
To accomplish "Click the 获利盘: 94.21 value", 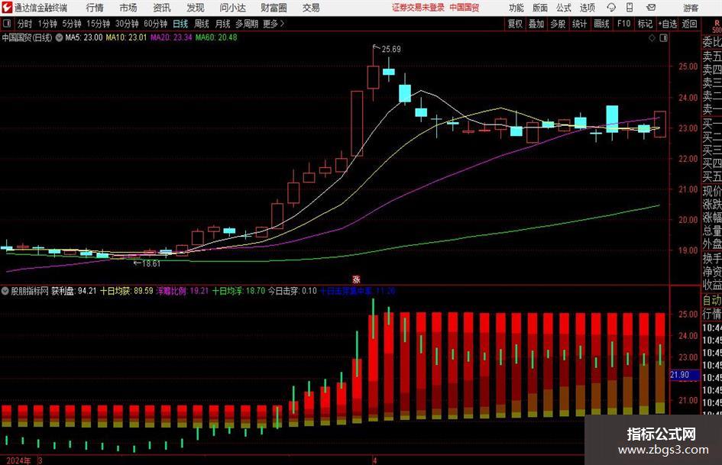I will [x=73, y=291].
